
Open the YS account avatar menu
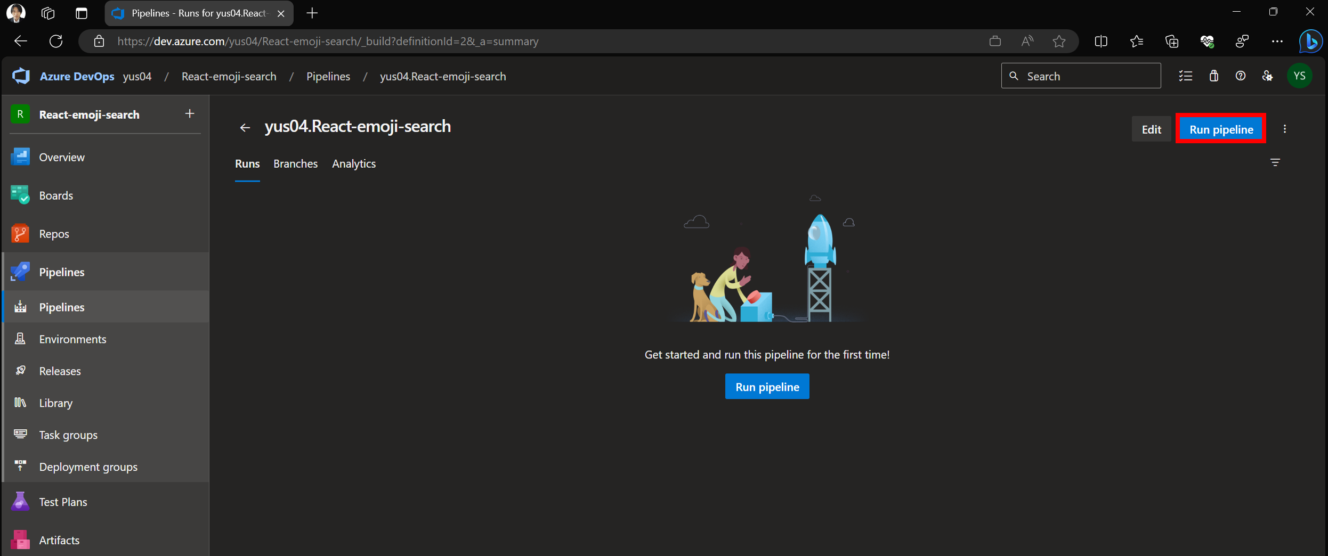[x=1300, y=76]
